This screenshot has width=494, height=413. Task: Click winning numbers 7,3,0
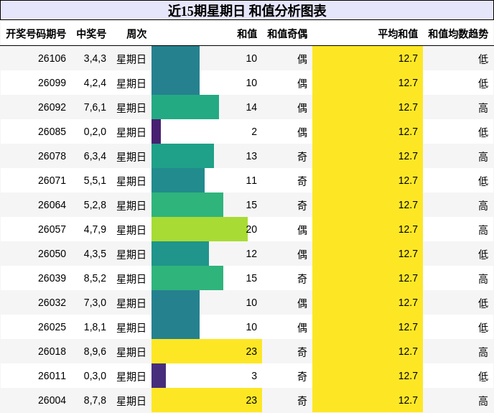coord(95,302)
